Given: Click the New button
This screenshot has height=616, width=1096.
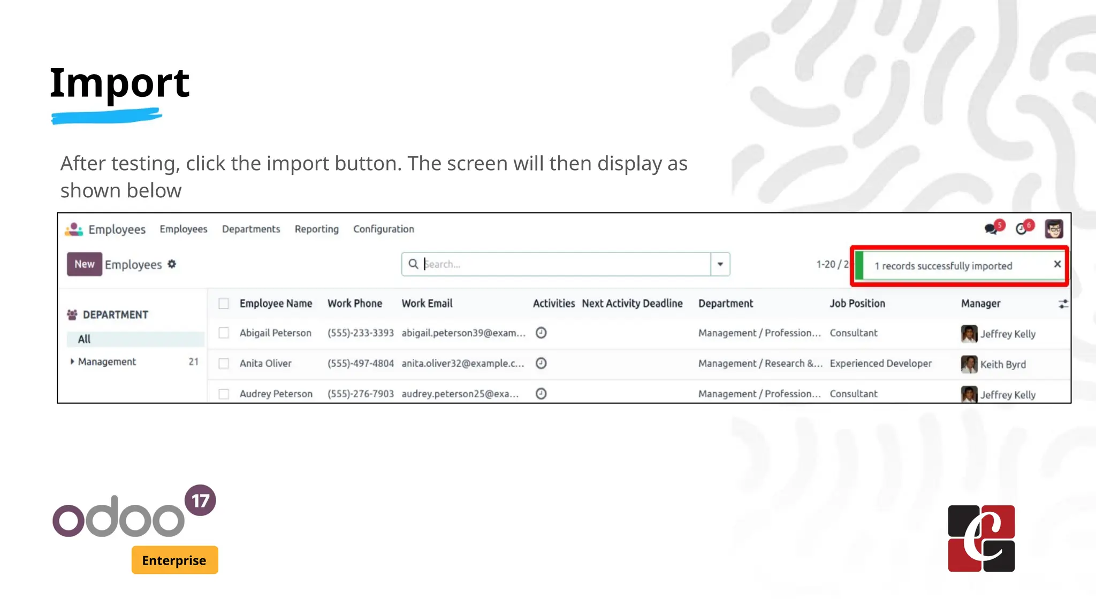Looking at the screenshot, I should point(85,264).
